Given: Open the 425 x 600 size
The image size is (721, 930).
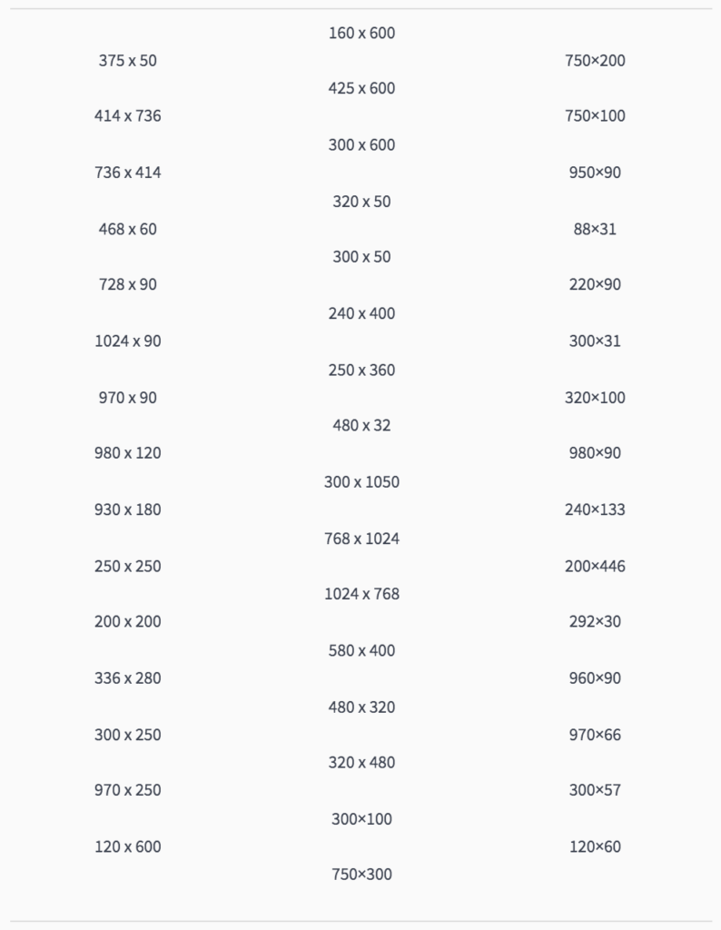Looking at the screenshot, I should (x=361, y=88).
